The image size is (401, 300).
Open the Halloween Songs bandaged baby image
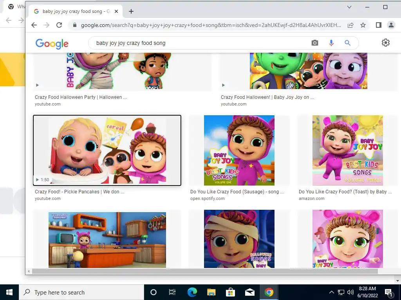pyautogui.click(x=239, y=239)
